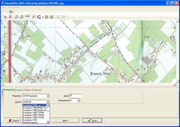Click the rotate map frame icon
The image size is (180, 127).
coord(39,17)
